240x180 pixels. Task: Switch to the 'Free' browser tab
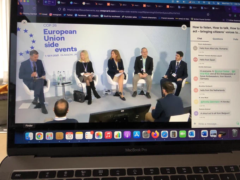[74, 3]
